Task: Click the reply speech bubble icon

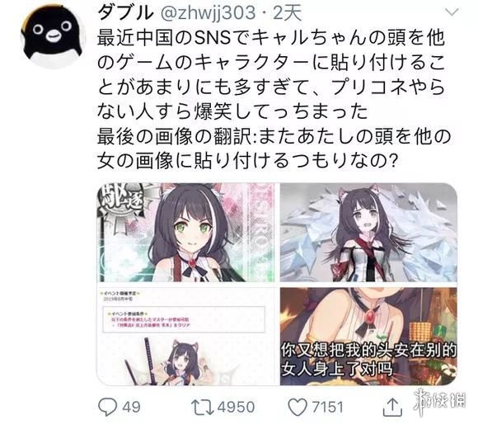Action: (x=107, y=407)
